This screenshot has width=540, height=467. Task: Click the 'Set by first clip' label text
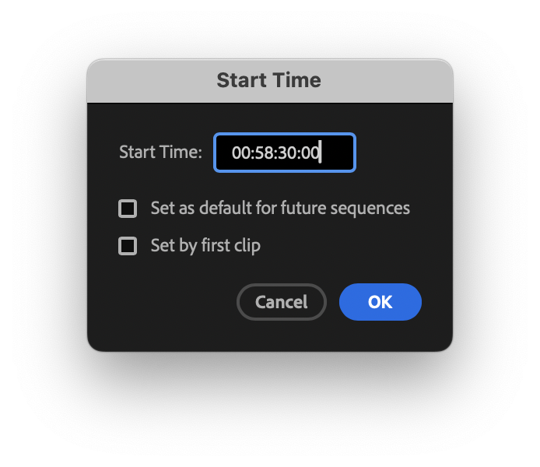(x=205, y=246)
